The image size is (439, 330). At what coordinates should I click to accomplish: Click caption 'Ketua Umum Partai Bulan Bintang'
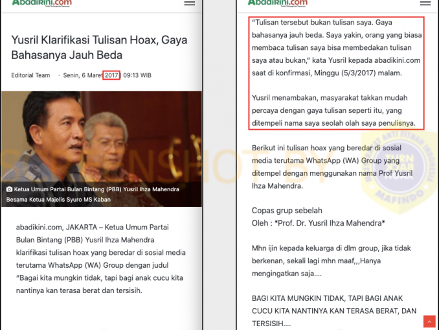point(93,194)
